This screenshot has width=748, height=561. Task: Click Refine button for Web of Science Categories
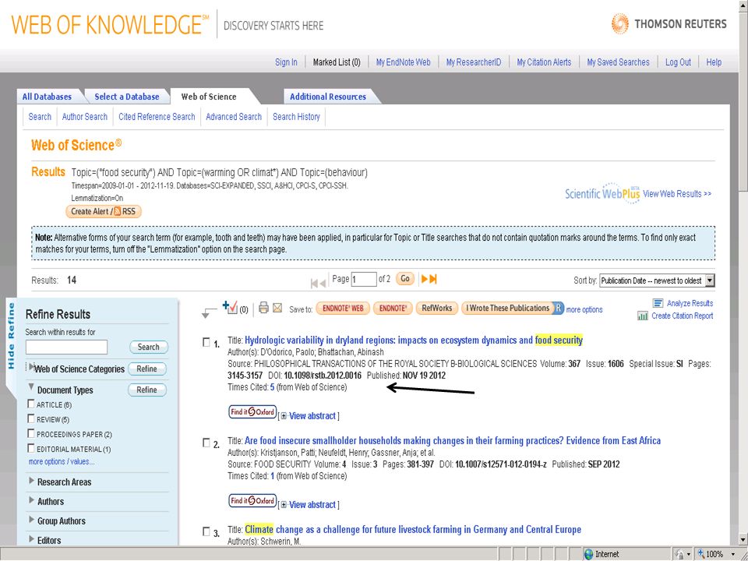coord(147,369)
